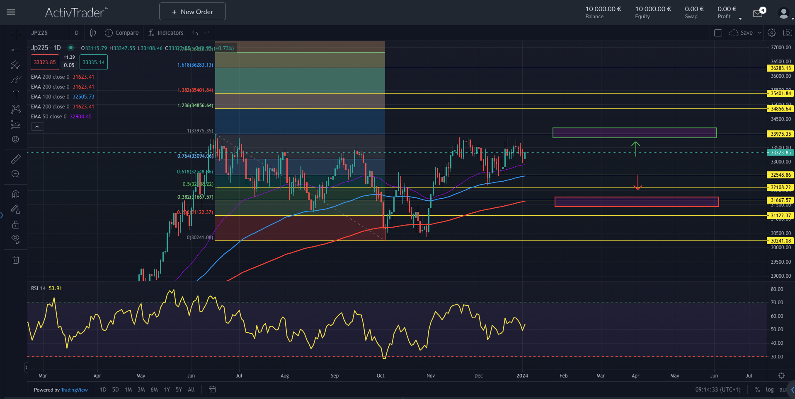Pick the Text annotation tool
This screenshot has width=795, height=399.
pos(15,94)
